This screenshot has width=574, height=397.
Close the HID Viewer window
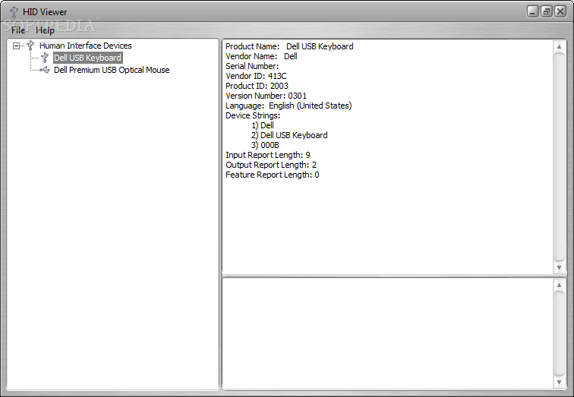560,11
